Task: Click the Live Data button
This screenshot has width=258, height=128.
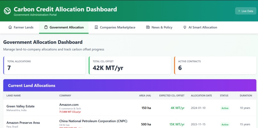Action: 246,11
